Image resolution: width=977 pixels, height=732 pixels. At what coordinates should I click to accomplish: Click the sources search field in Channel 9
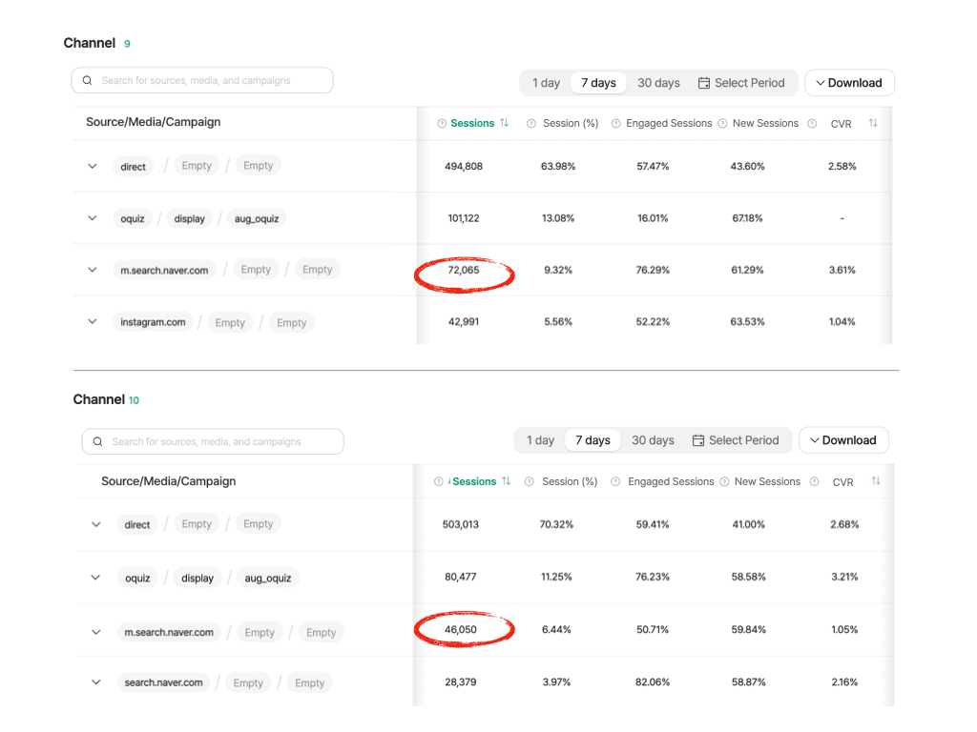pyautogui.click(x=201, y=80)
